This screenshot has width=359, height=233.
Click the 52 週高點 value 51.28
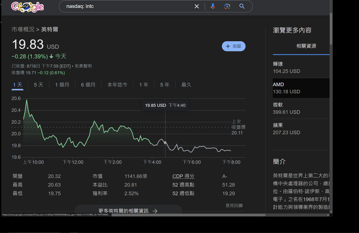click(228, 185)
